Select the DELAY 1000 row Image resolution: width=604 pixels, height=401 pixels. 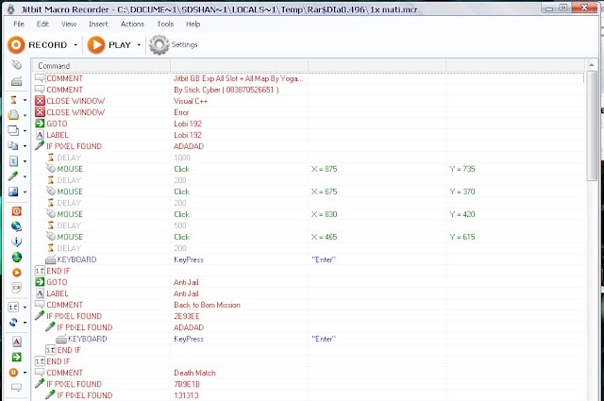coord(309,158)
